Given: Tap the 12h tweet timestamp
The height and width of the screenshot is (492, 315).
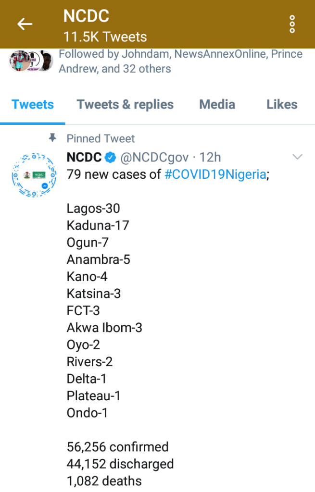Looking at the screenshot, I should [210, 157].
